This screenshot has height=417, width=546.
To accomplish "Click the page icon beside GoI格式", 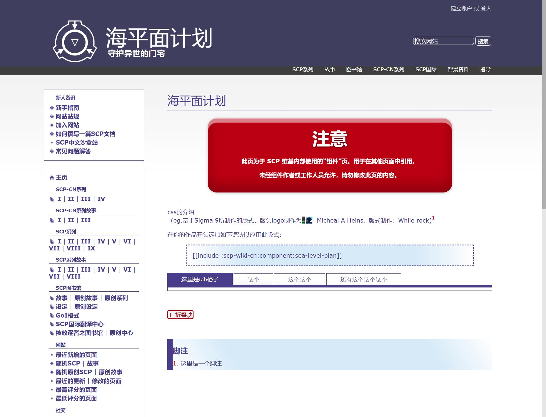I will point(52,316).
